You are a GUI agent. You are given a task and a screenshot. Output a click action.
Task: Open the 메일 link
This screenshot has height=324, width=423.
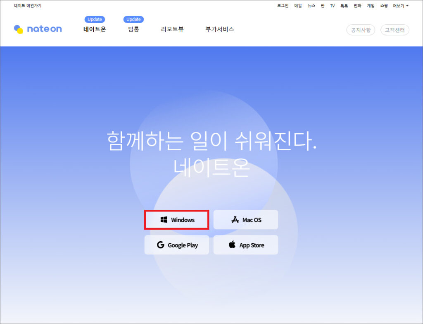click(298, 6)
